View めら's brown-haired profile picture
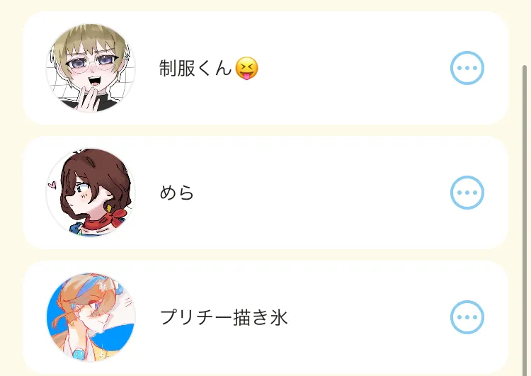531x376 pixels. pyautogui.click(x=91, y=193)
